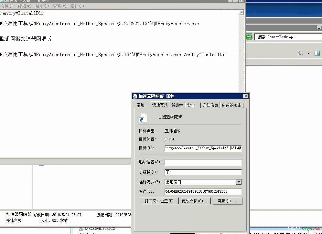Go to the 详细信息 tab
Image resolution: width=322 pixels, height=234 pixels.
coord(210,105)
